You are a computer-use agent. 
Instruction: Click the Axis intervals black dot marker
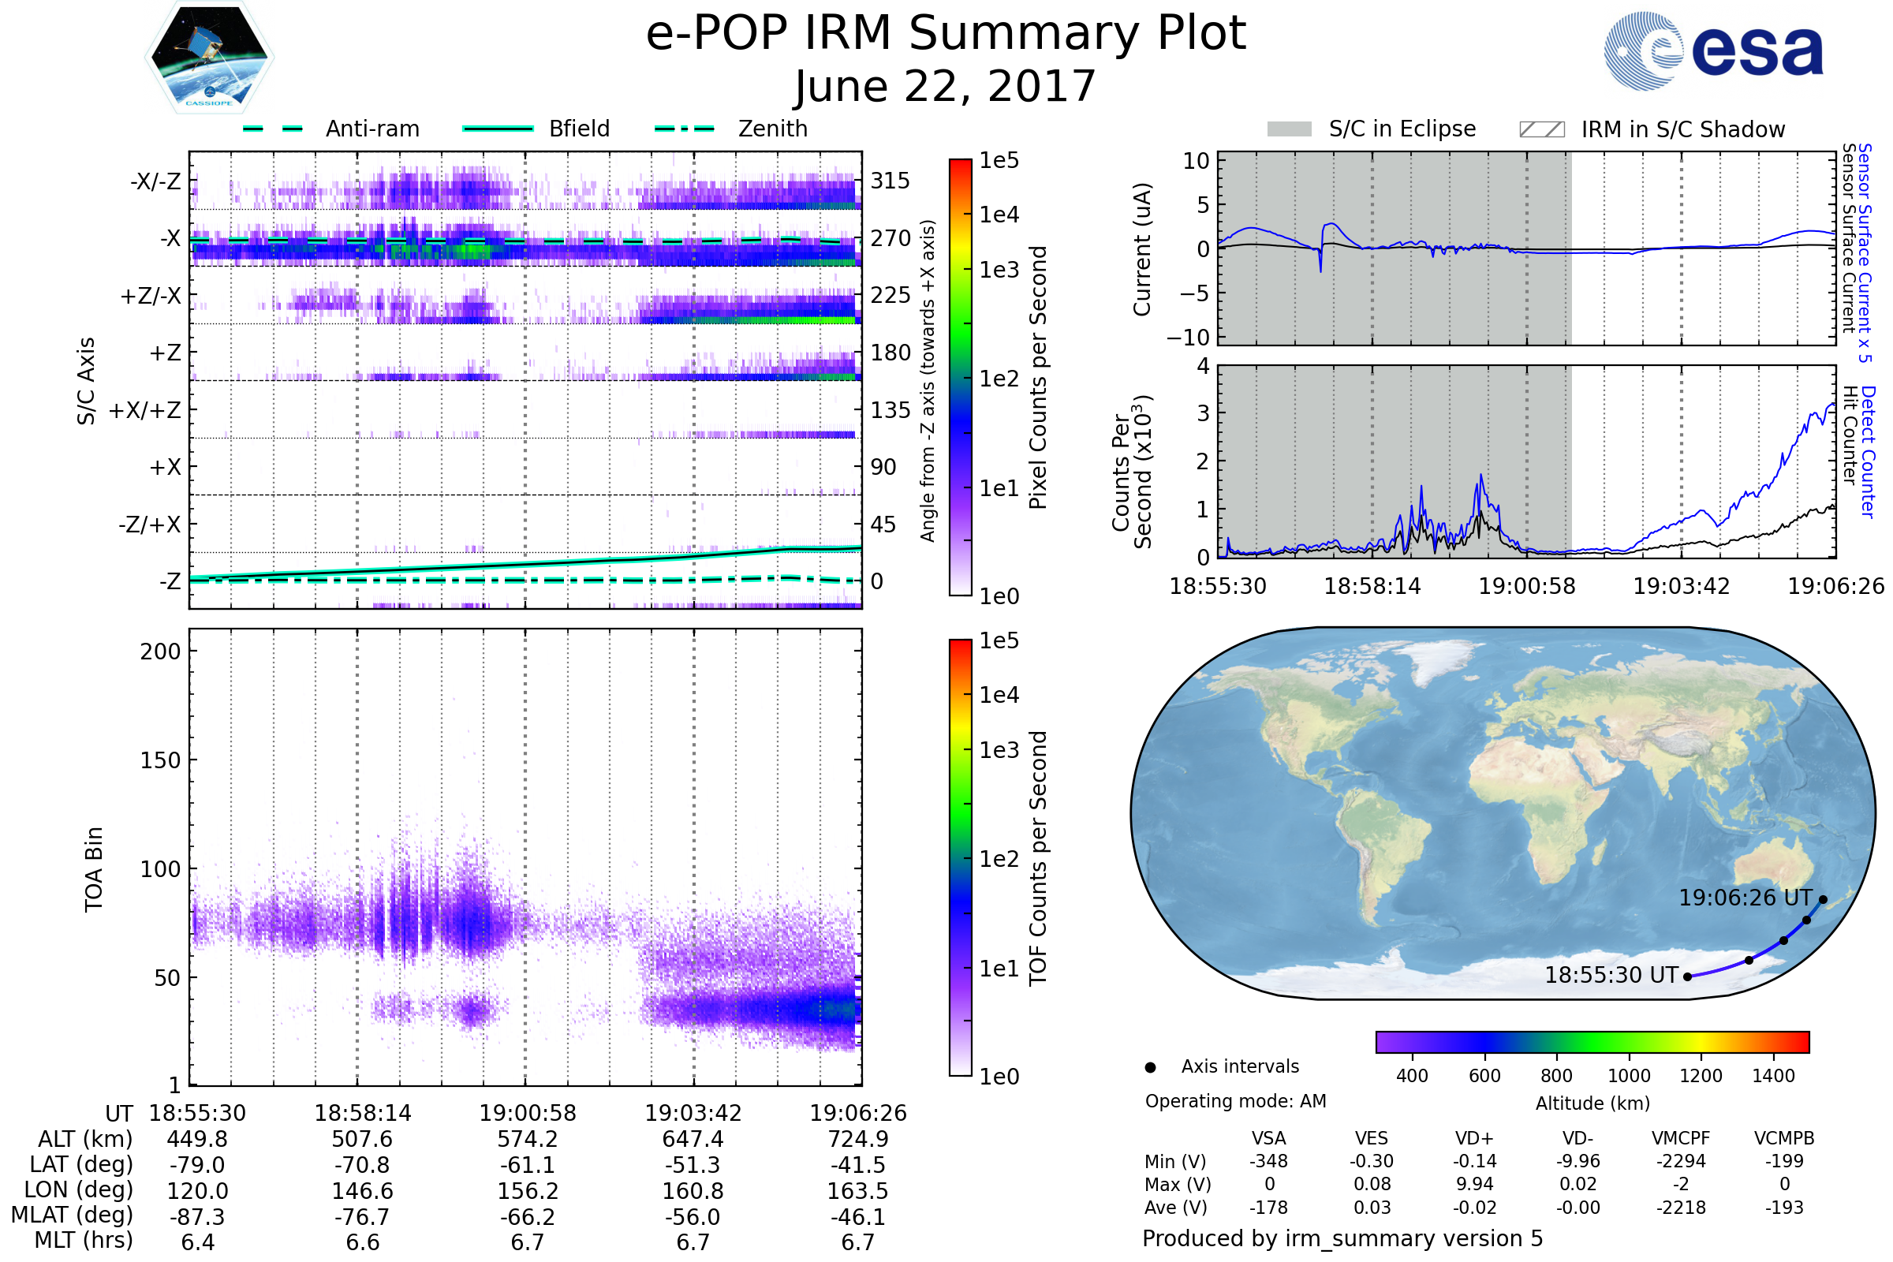coord(1150,1067)
